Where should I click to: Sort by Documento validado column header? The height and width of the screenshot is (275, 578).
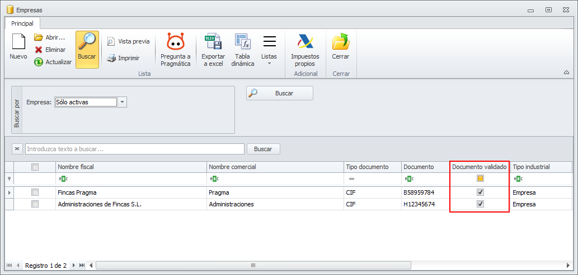pyautogui.click(x=480, y=167)
